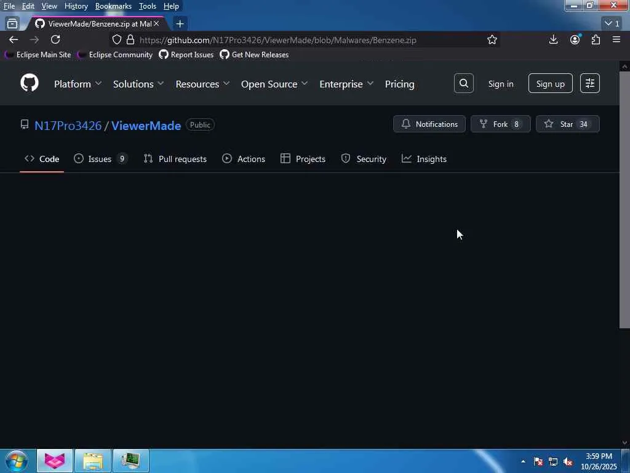
Task: Switch to the Security tab
Action: 364,159
